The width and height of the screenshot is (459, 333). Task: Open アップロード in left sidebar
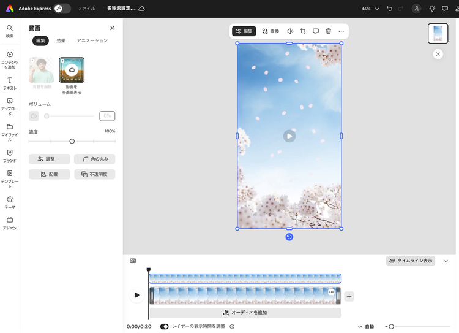point(10,106)
